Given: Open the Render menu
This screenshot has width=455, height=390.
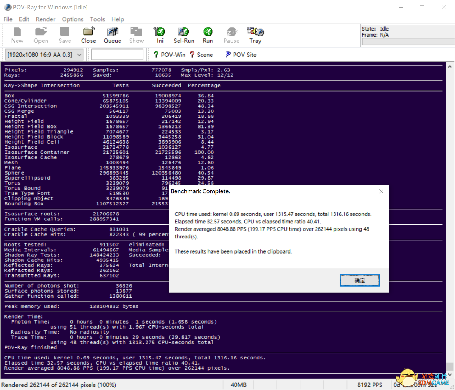Looking at the screenshot, I should pos(46,19).
